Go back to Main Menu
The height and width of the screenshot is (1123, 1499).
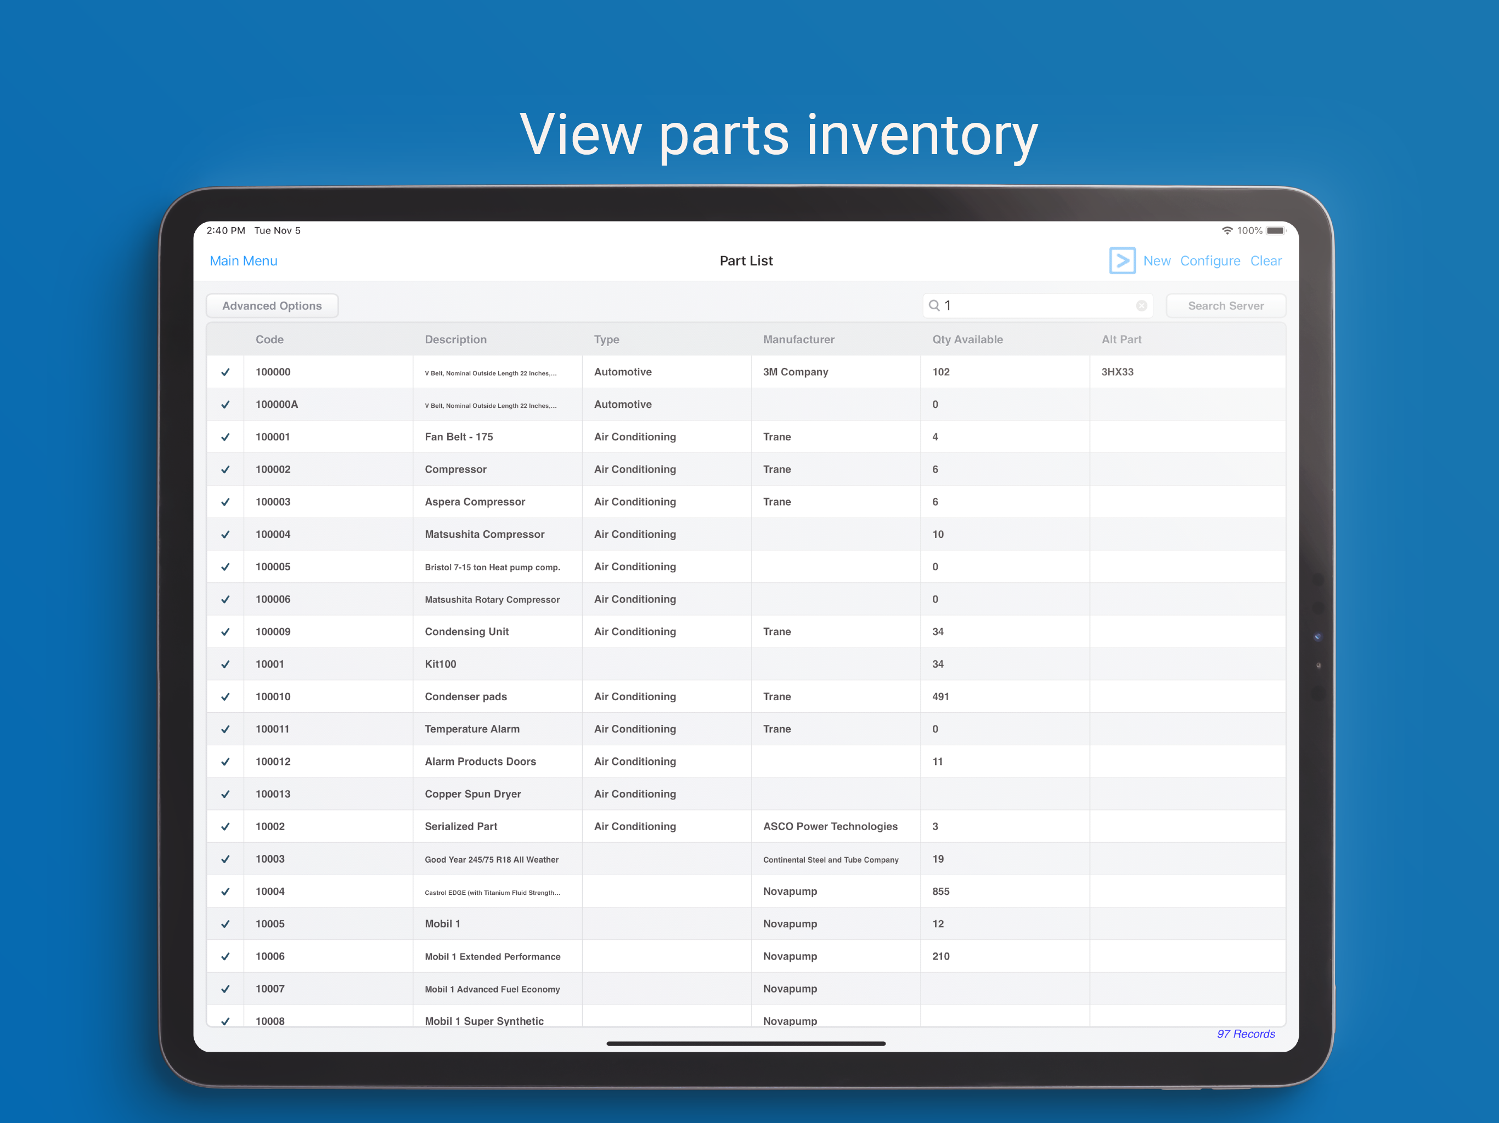243,261
